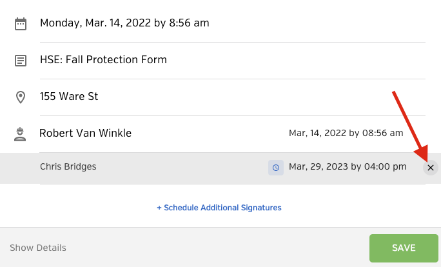The width and height of the screenshot is (441, 267).
Task: Click the calendar icon beside the date
Action: [21, 24]
